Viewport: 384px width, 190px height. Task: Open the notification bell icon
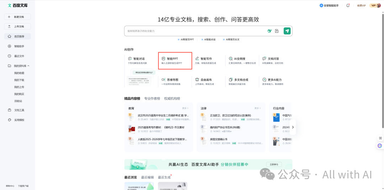pos(348,5)
